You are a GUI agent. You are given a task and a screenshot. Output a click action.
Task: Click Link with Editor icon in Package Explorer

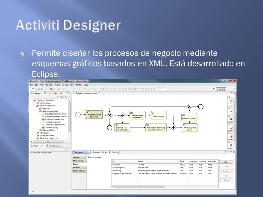pyautogui.click(x=61, y=97)
